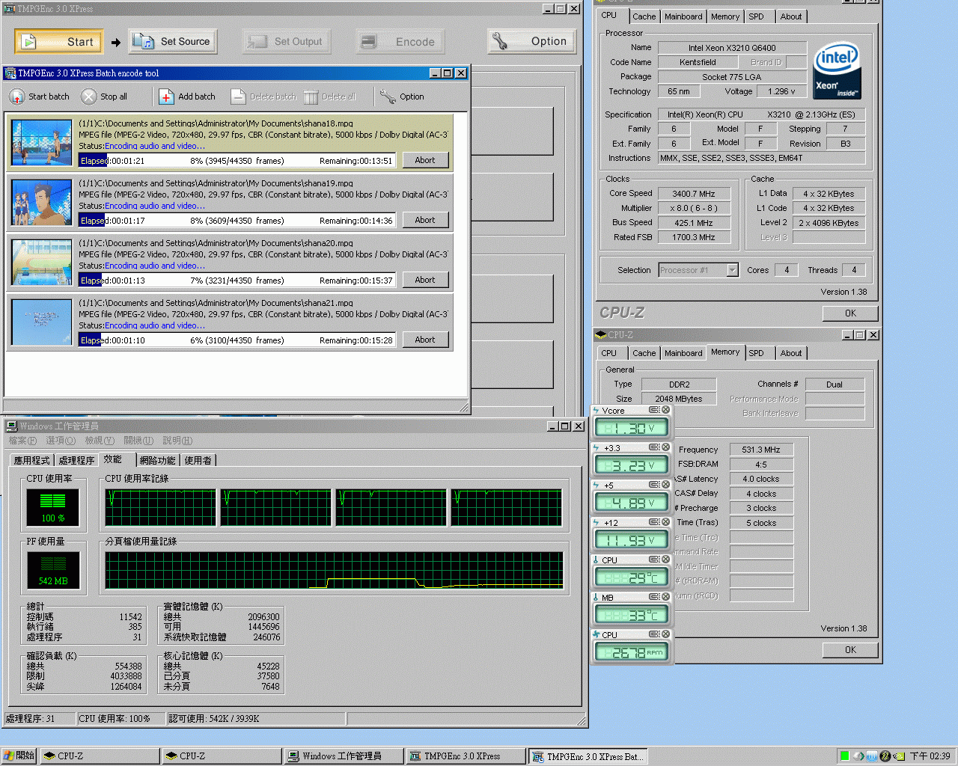The width and height of the screenshot is (958, 766).
Task: Click Start batch in Batch encode tool
Action: [x=39, y=96]
